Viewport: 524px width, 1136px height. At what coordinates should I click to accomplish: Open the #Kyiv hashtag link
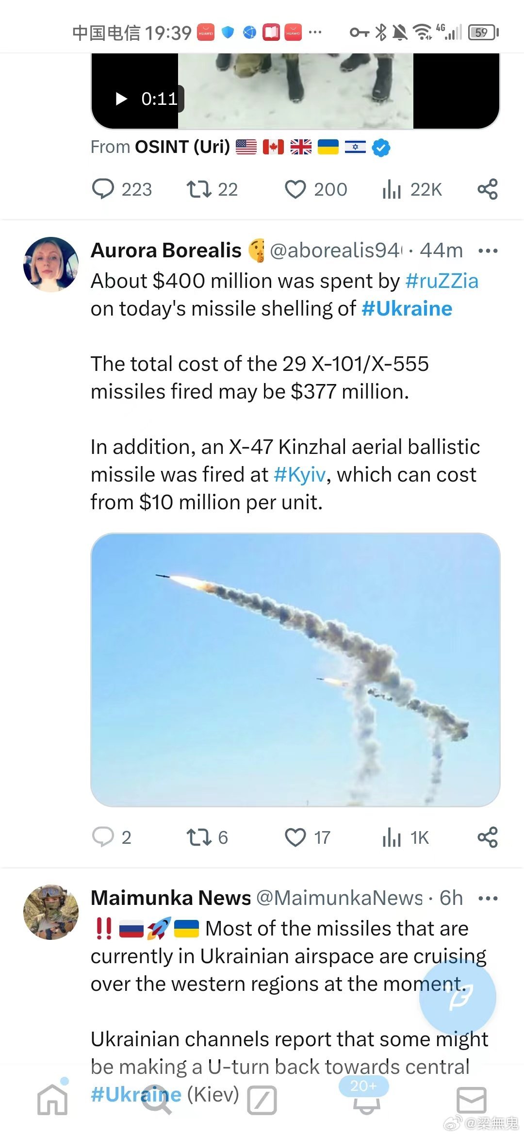point(299,474)
